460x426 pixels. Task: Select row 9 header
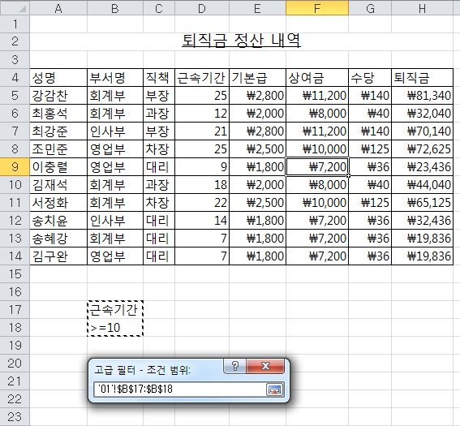pos(15,166)
